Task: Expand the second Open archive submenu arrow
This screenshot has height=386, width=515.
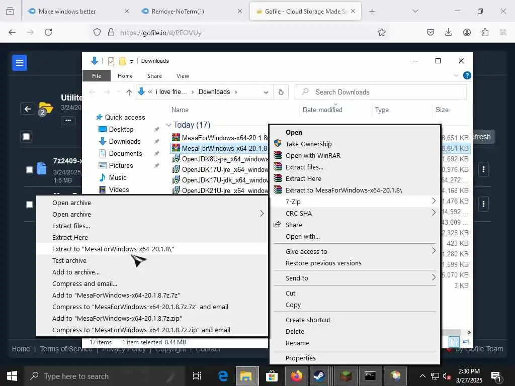Action: (262, 214)
